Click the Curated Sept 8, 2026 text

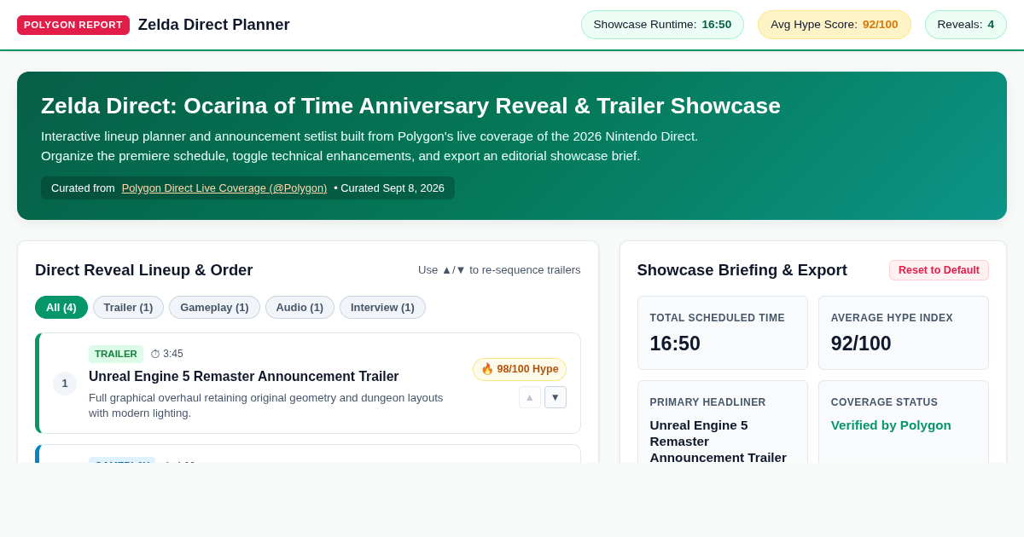point(393,188)
